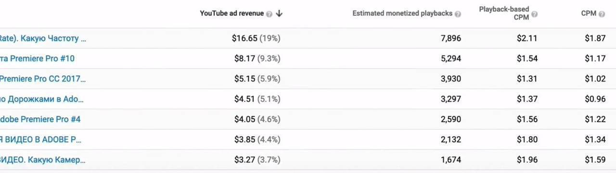Select the 7,896 monetized playbacks cell

coord(450,38)
